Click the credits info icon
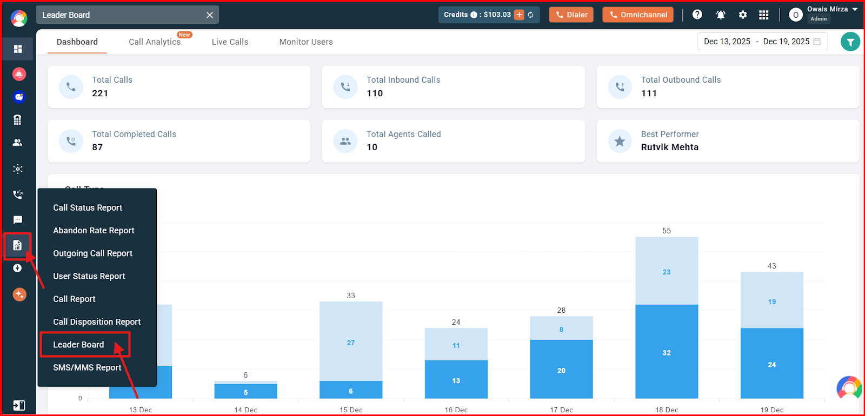Screen dimensions: 865x416 474,15
